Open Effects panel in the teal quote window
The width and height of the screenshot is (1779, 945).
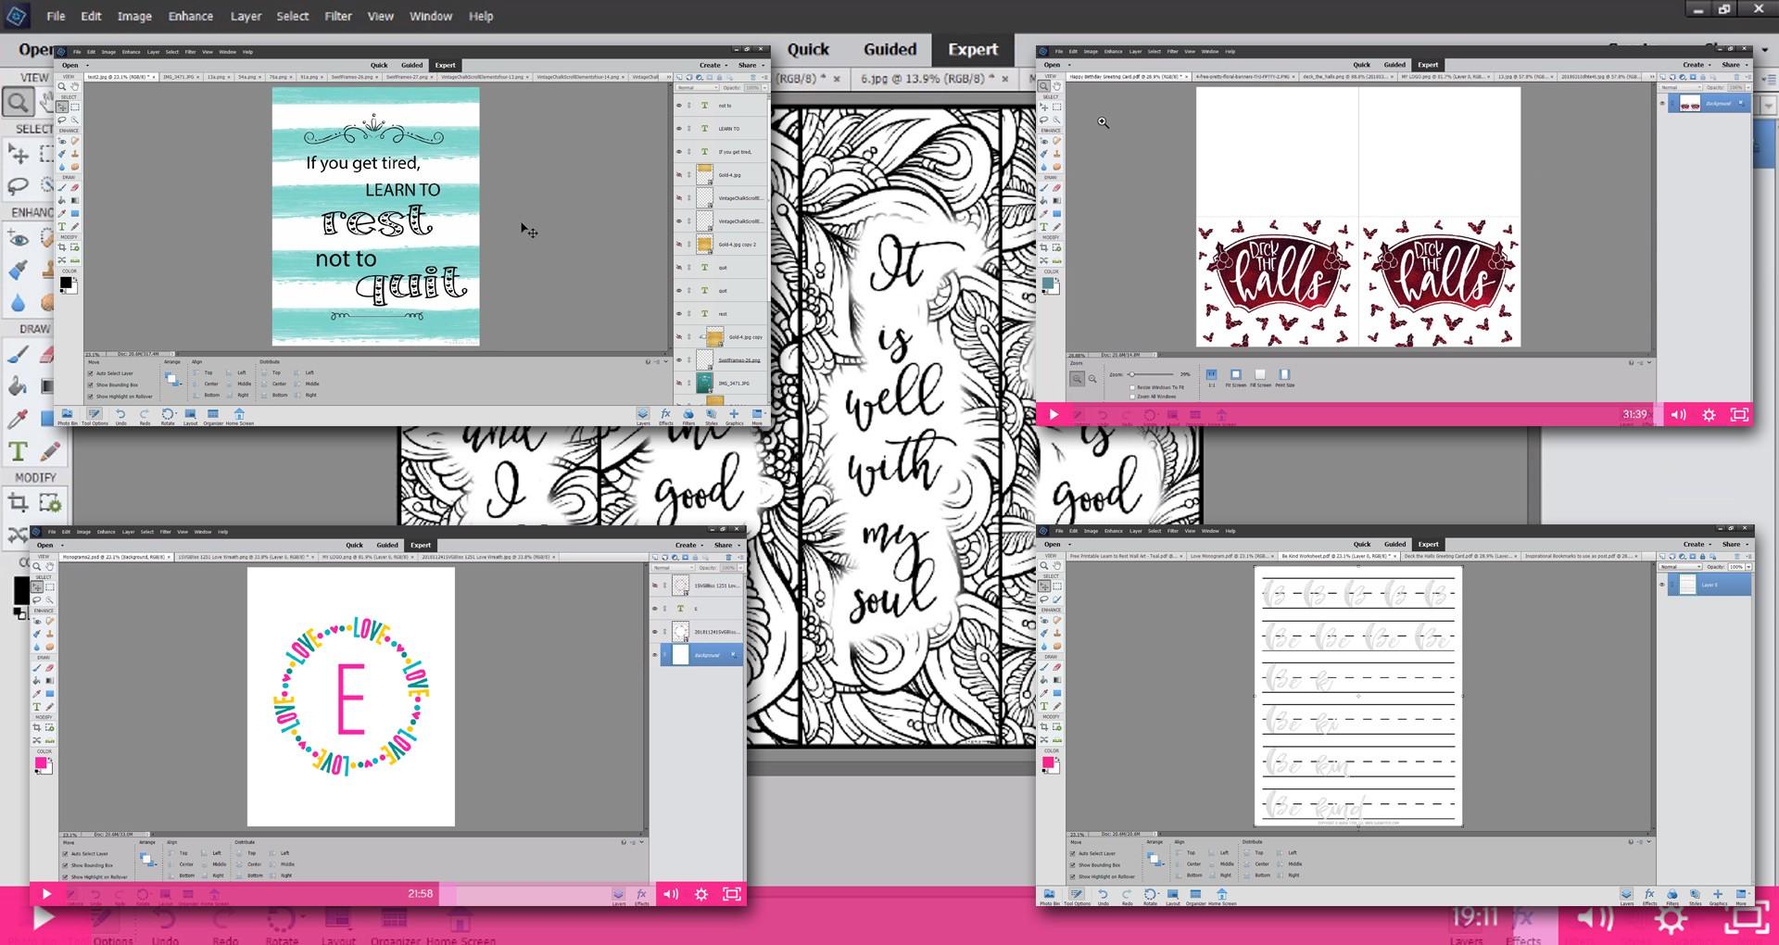[665, 416]
